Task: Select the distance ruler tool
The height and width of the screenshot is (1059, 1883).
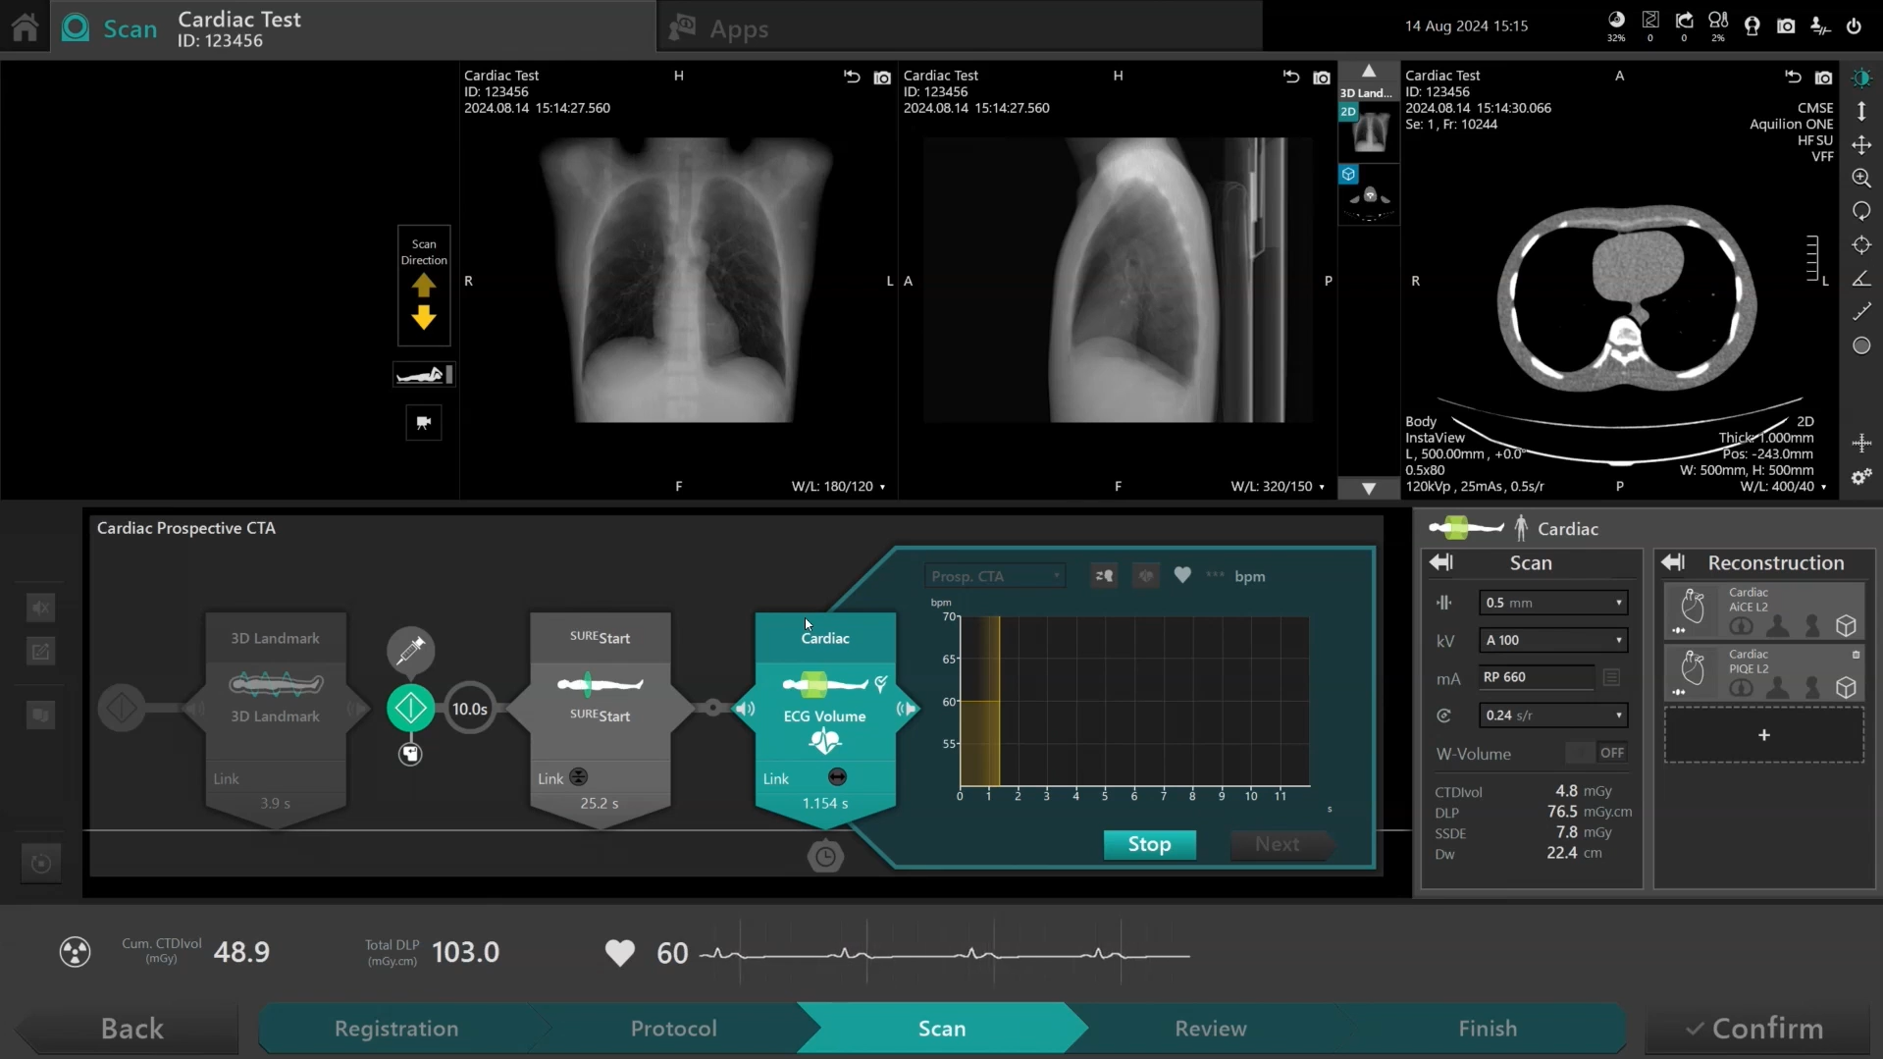Action: [x=1861, y=312]
